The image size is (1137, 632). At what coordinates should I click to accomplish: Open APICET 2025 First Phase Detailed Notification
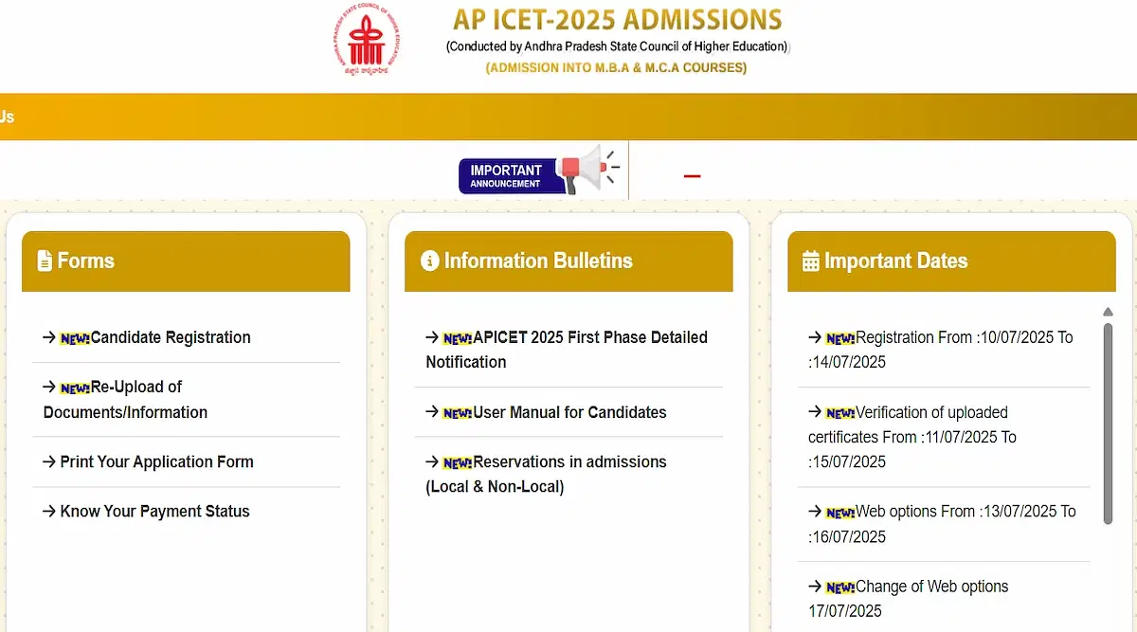[x=567, y=350]
